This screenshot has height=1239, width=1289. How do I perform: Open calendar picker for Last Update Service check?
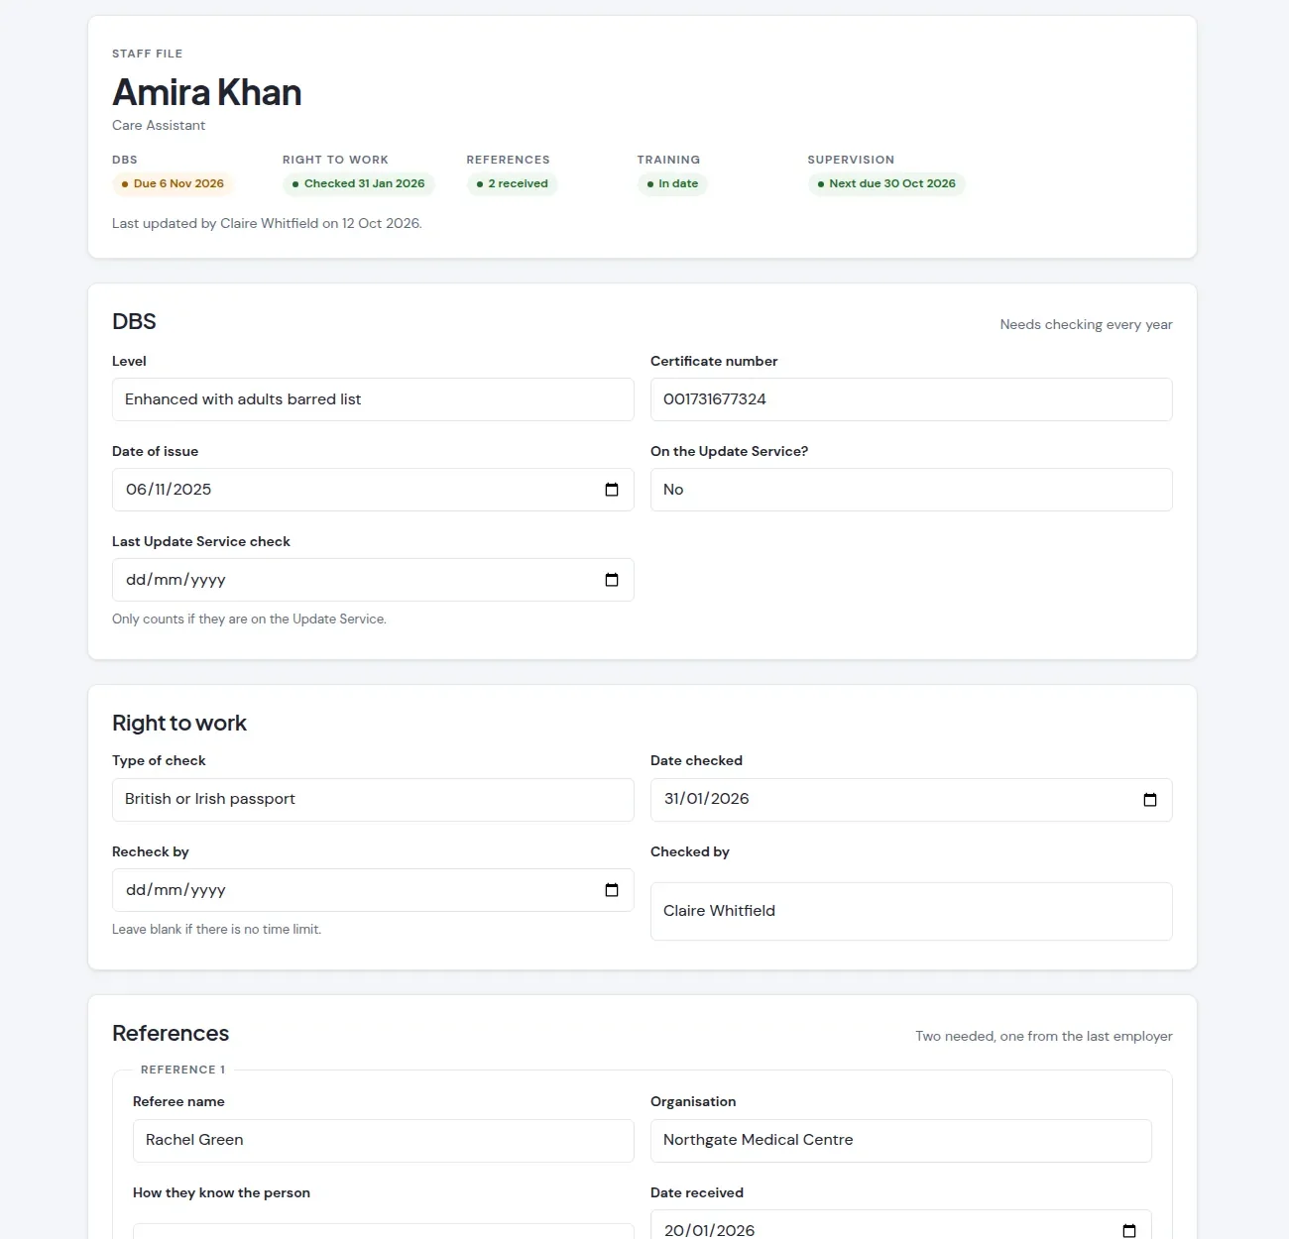click(612, 580)
